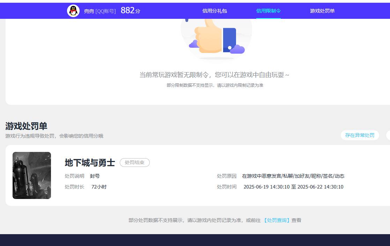The image size is (390, 246).
Task: Click the QQ penguin avatar icon
Action: [x=73, y=11]
